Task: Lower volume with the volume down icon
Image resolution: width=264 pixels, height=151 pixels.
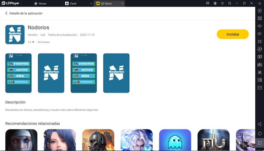Action: click(260, 34)
